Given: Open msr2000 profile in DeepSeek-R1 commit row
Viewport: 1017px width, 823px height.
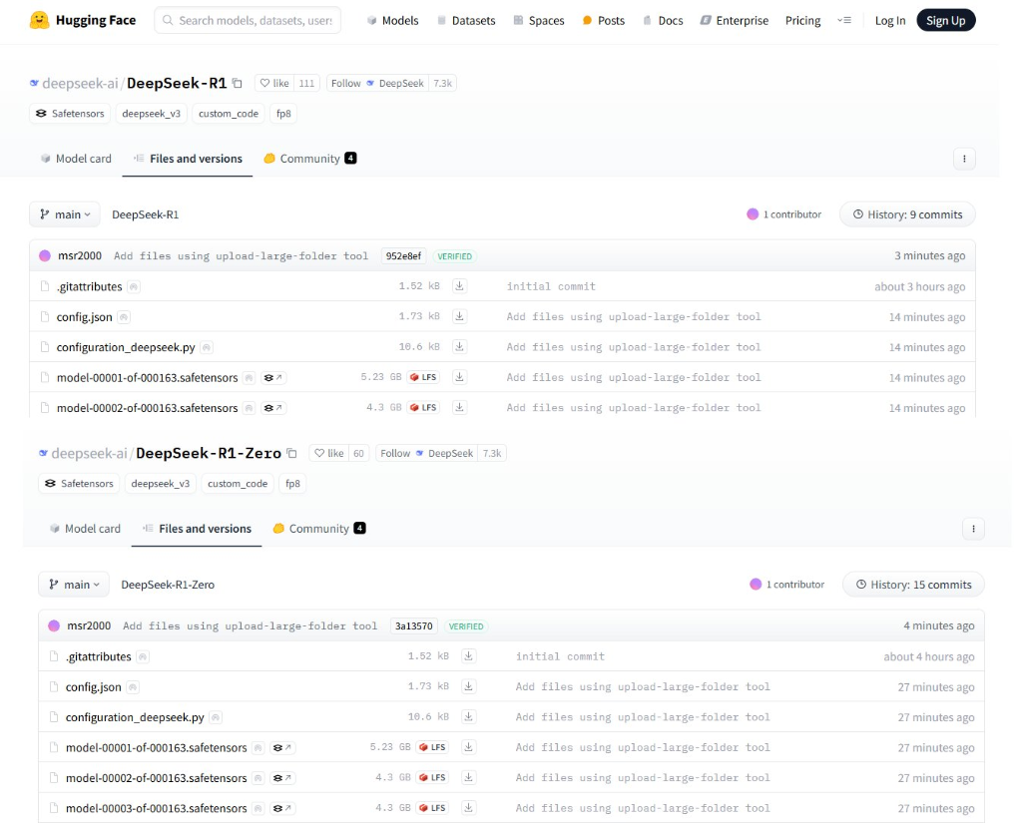Looking at the screenshot, I should [x=80, y=255].
